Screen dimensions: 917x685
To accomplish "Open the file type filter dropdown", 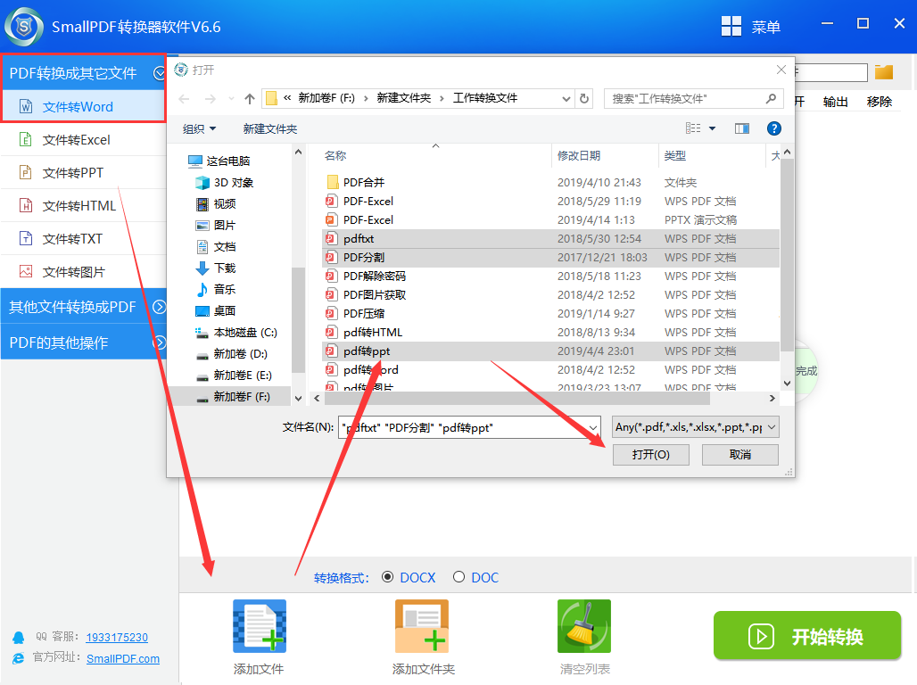I will pyautogui.click(x=696, y=427).
